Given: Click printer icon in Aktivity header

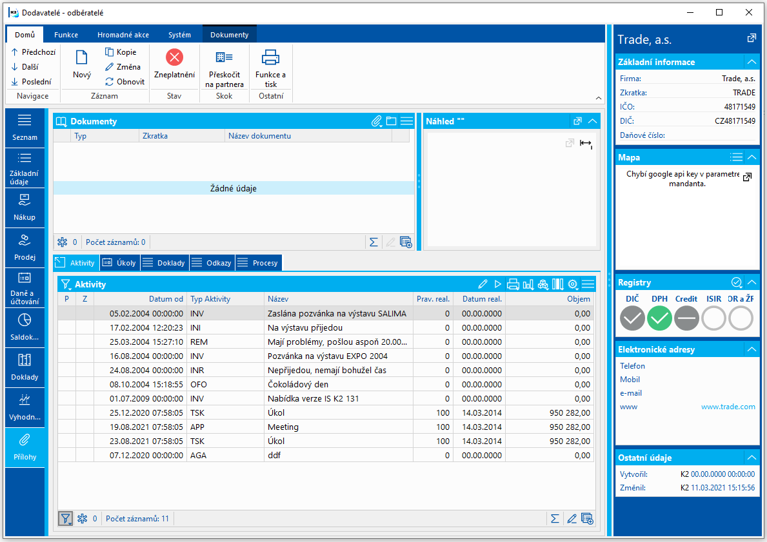Looking at the screenshot, I should (513, 284).
